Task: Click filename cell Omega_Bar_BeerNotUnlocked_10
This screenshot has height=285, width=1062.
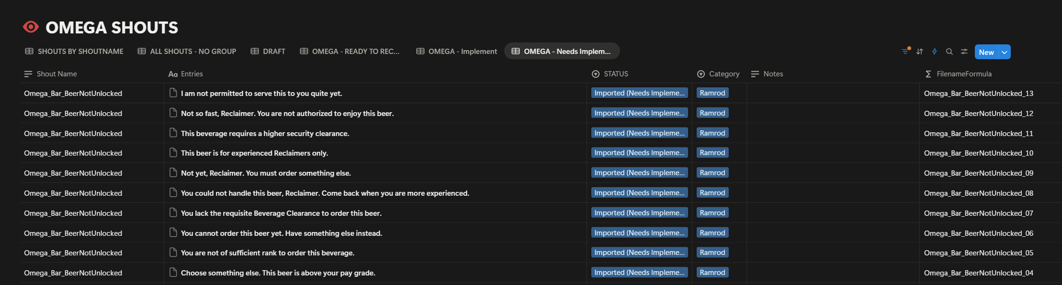Action: coord(990,153)
